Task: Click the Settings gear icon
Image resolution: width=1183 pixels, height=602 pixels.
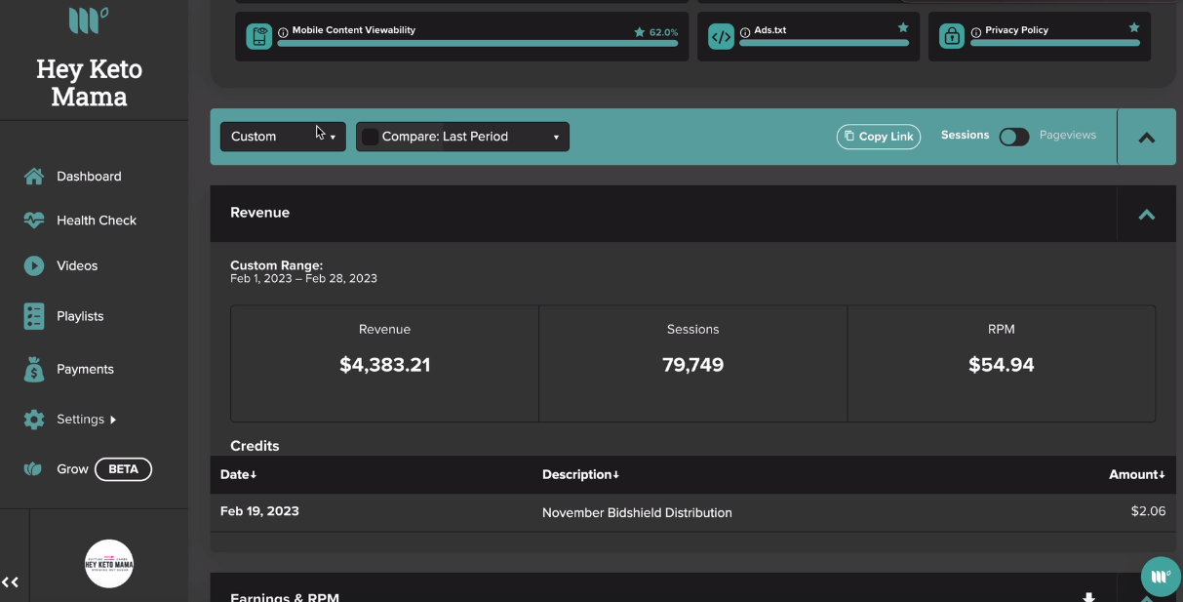Action: 34,420
